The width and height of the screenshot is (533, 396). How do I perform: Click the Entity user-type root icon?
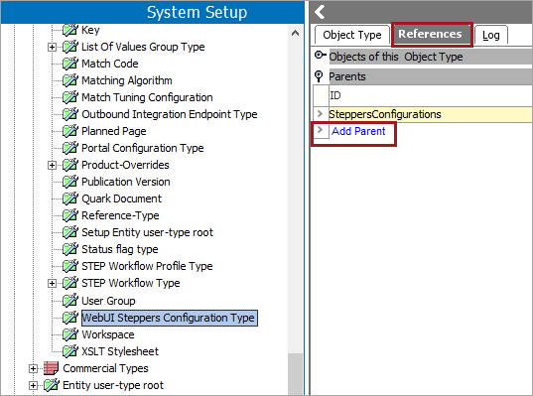(52, 385)
